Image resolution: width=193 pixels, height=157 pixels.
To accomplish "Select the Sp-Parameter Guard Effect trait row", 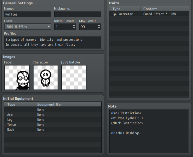I will (x=149, y=14).
